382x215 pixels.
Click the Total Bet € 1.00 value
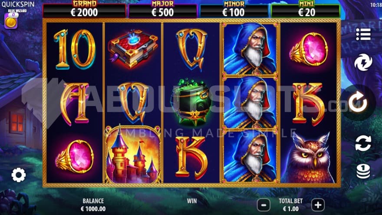291,208
